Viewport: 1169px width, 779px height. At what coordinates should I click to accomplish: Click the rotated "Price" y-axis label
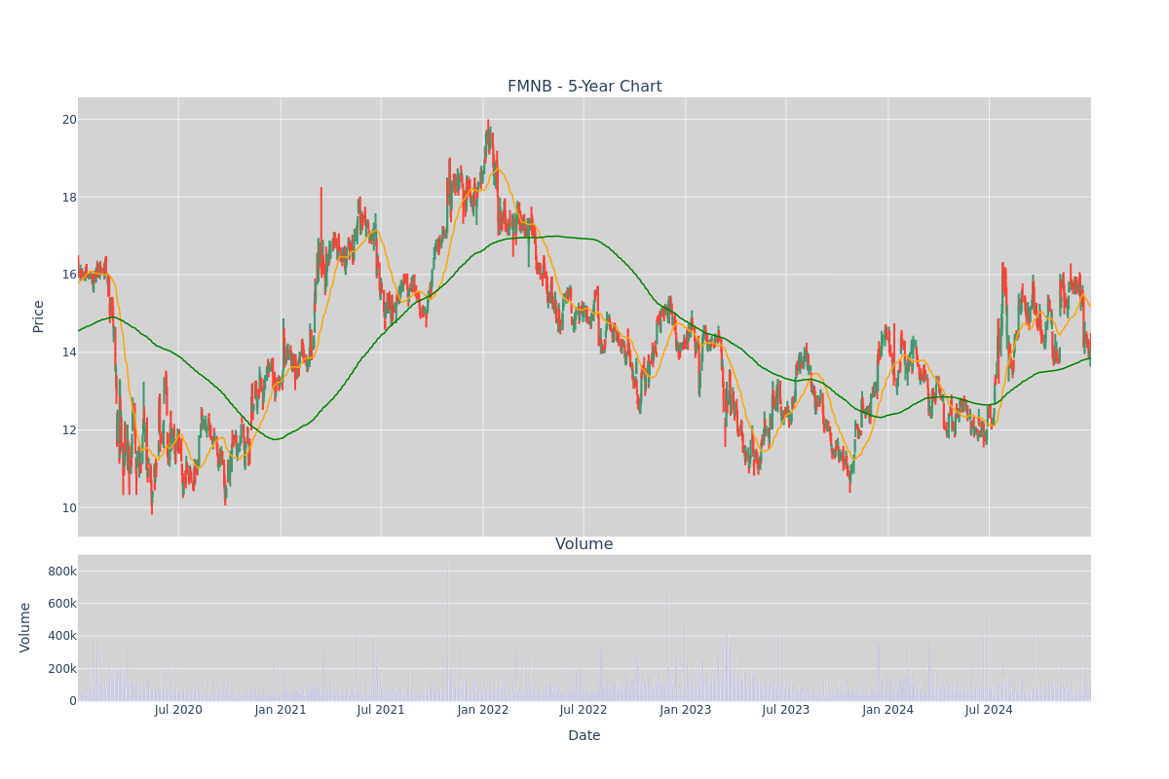click(39, 316)
